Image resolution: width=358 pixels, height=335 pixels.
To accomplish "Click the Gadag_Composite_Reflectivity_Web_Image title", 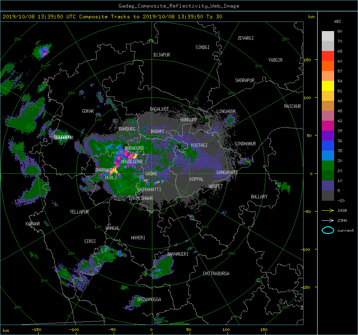I will 179,6.
